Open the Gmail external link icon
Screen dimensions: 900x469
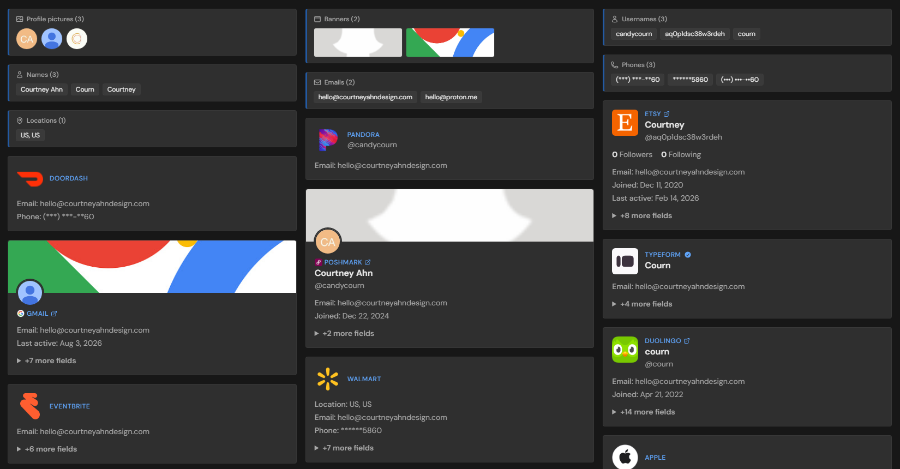pyautogui.click(x=54, y=314)
